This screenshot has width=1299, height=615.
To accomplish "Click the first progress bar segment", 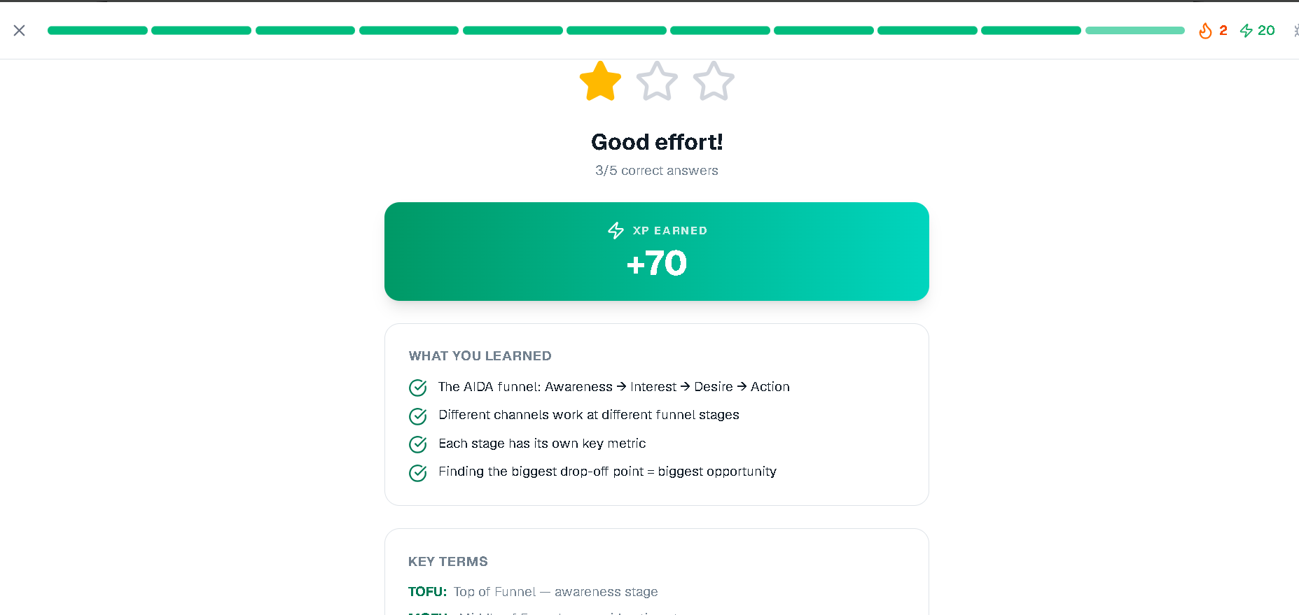I will [97, 31].
